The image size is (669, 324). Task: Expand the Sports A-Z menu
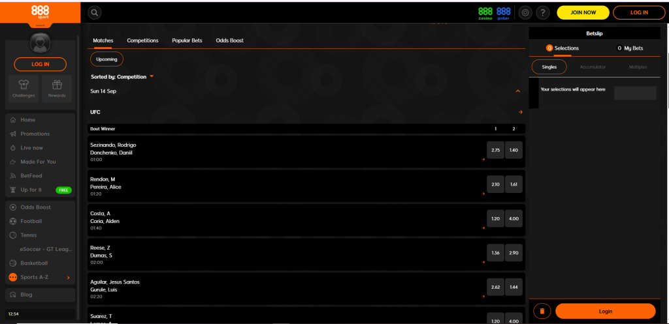[40, 277]
